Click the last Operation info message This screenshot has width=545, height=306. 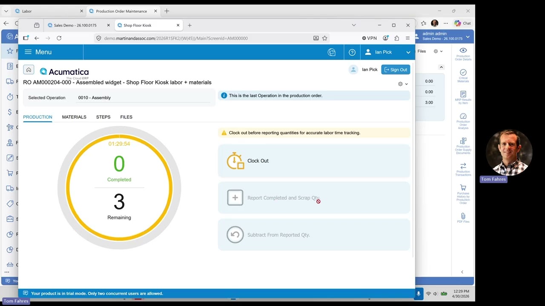pos(314,96)
